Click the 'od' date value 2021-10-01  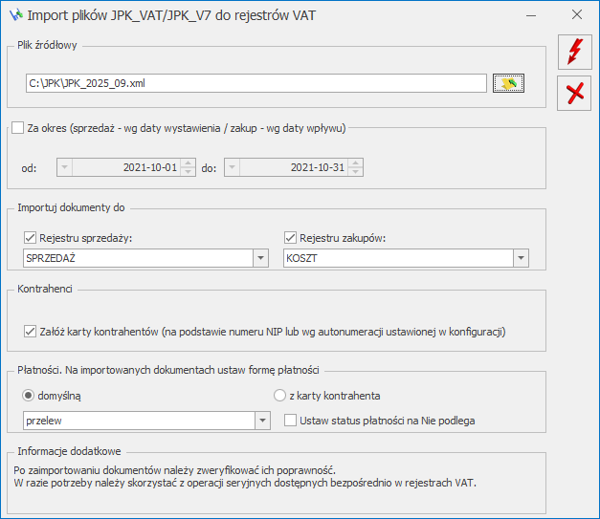point(150,167)
